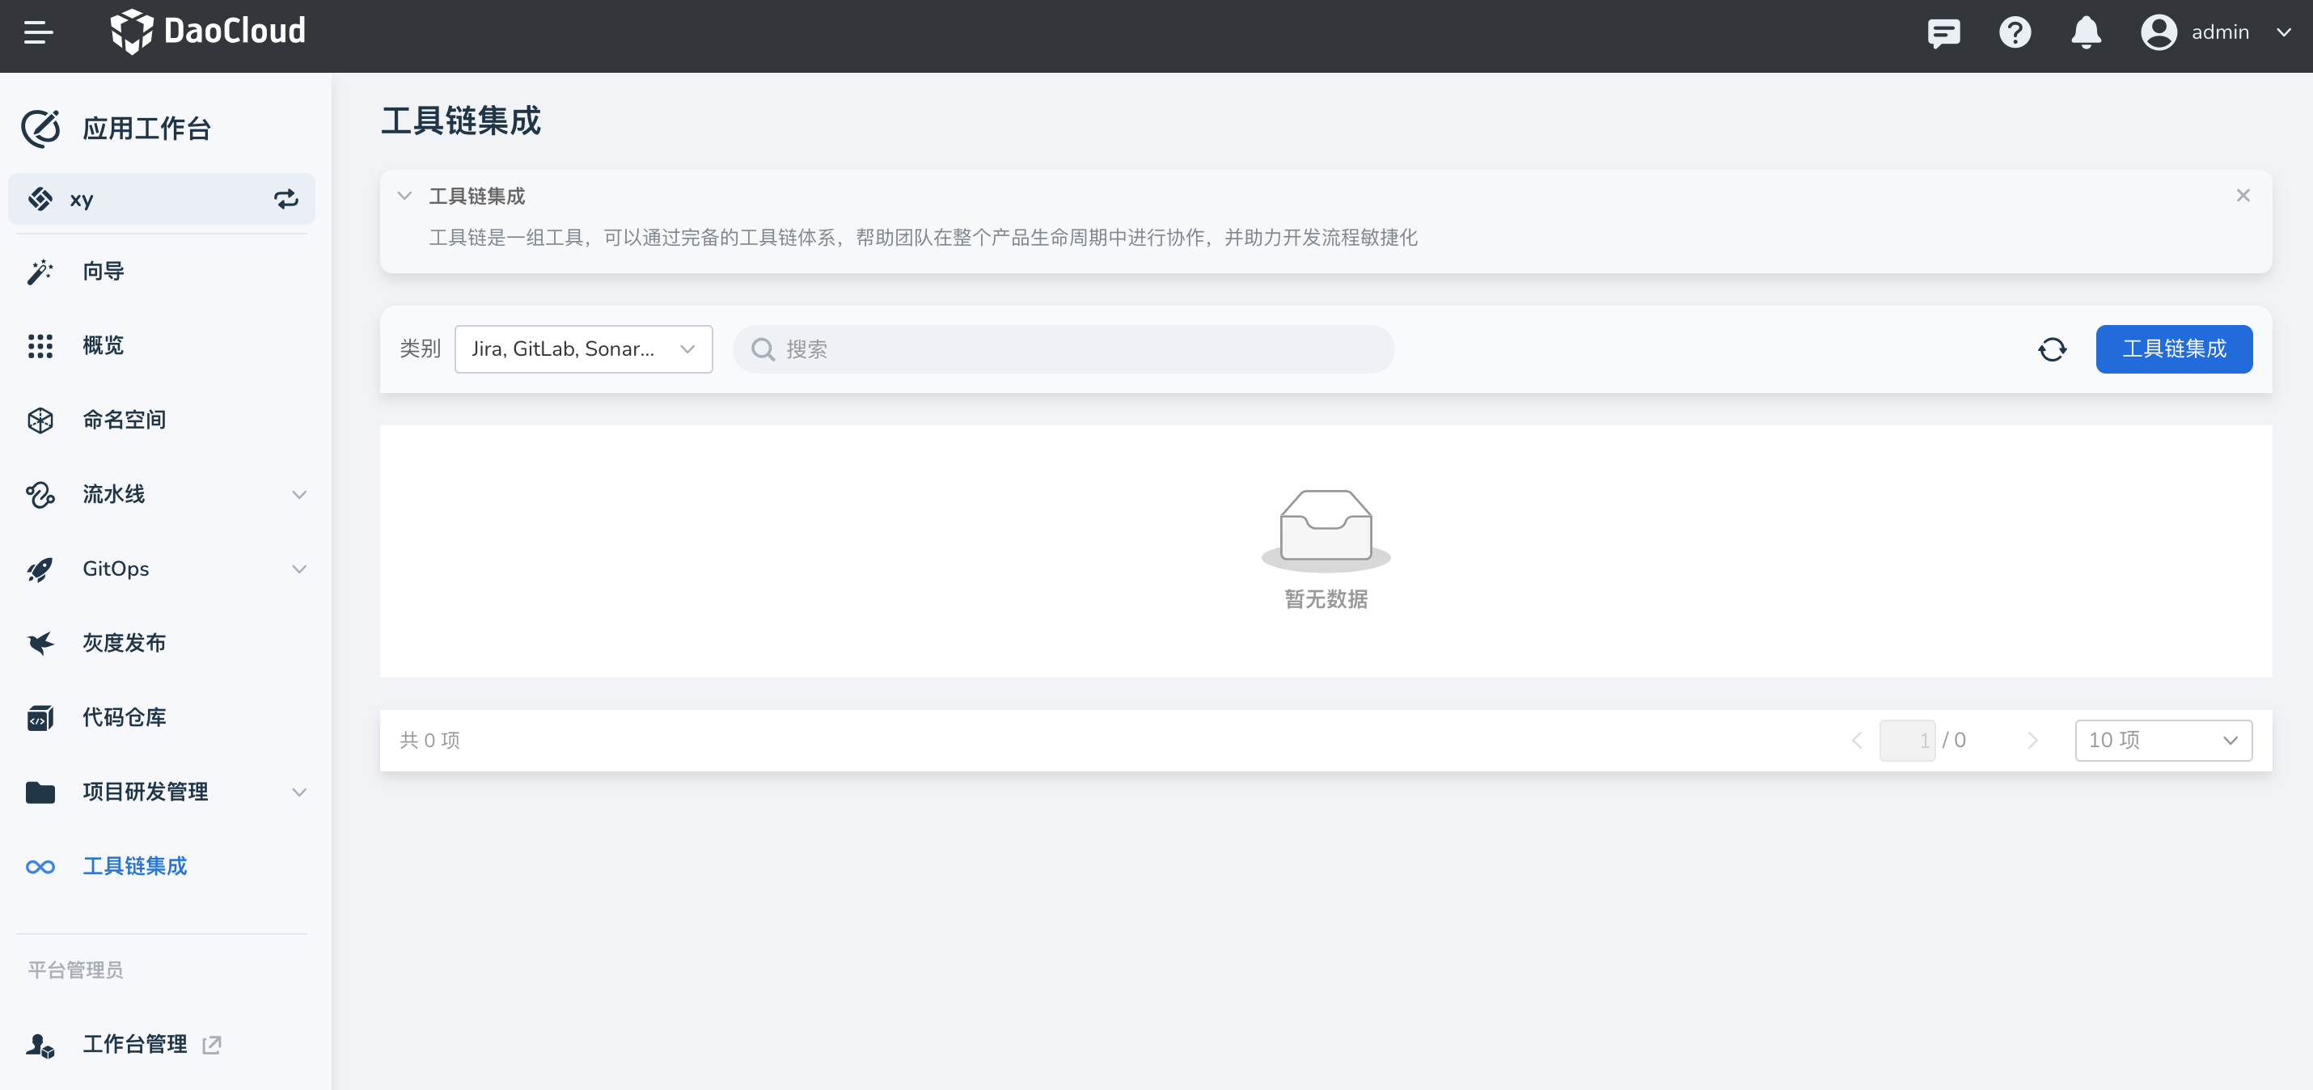Screen dimensions: 2313x1090
Task: Collapse the 工具链集成 description panel
Action: [405, 196]
